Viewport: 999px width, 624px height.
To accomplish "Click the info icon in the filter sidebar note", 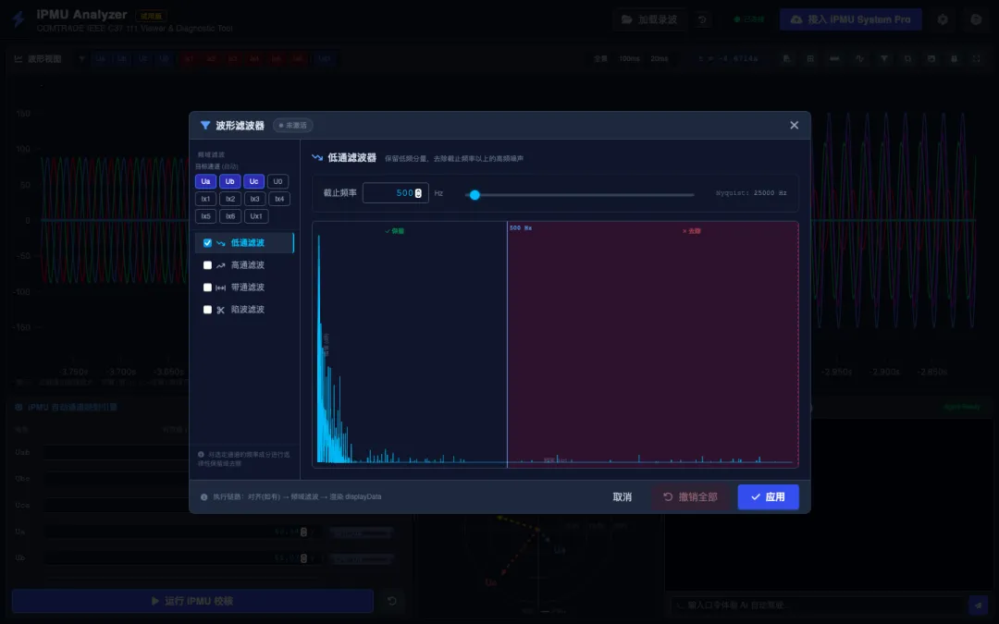I will coord(201,455).
